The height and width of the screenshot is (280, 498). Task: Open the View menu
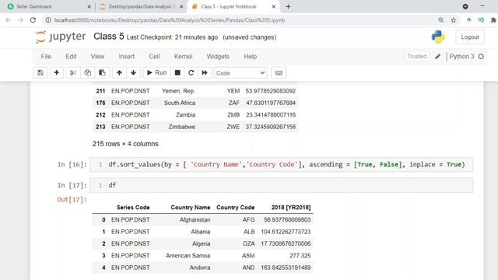97,57
